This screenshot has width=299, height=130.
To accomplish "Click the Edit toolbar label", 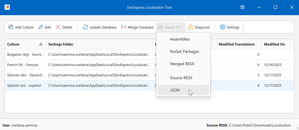I will tap(48, 27).
